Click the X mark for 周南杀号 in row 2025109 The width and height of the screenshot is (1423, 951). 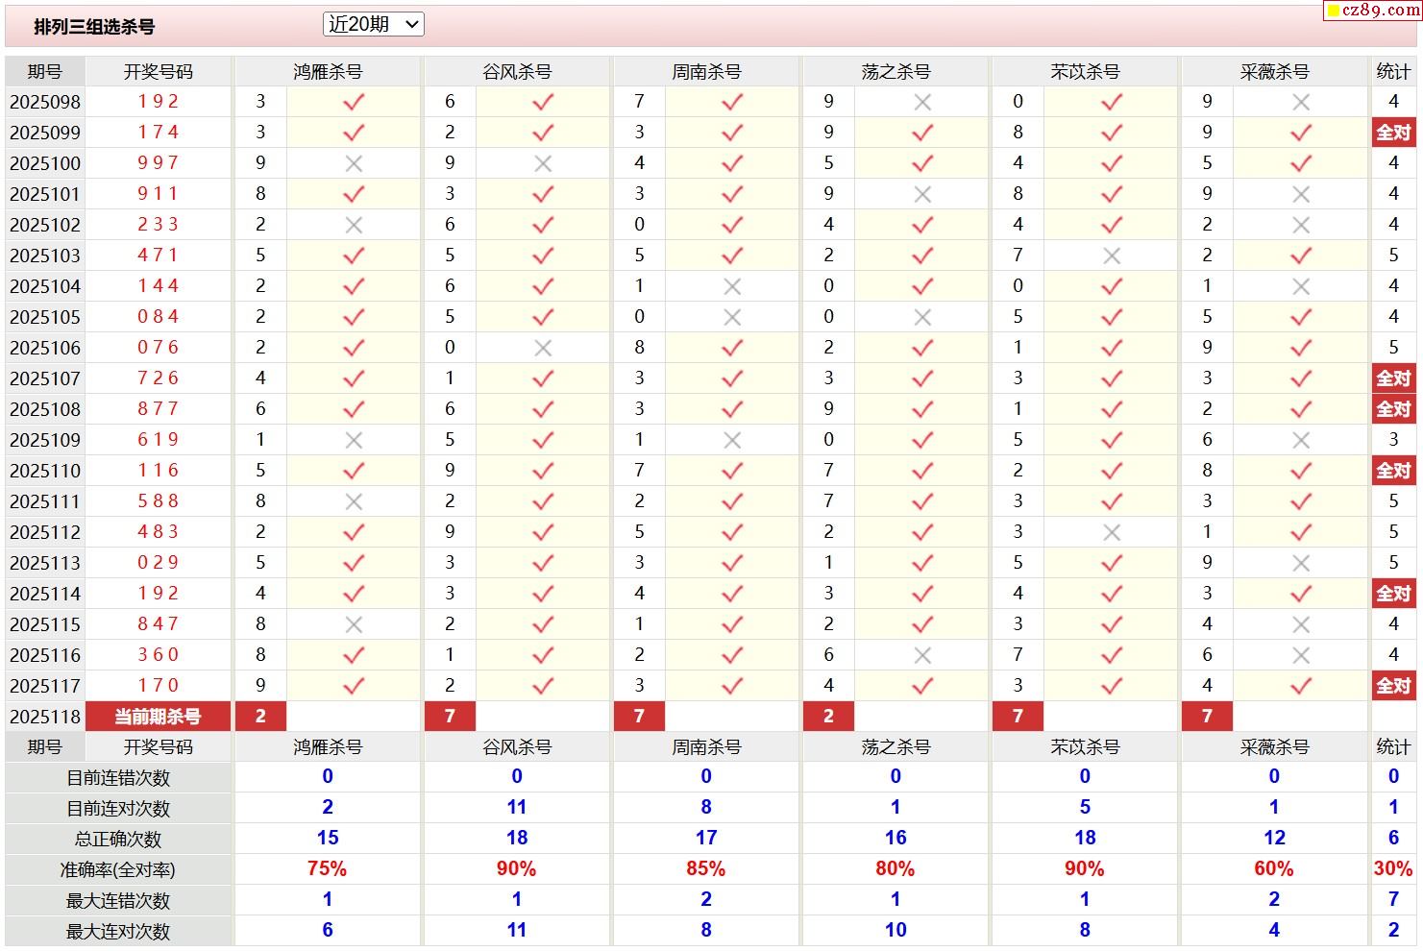pos(732,440)
